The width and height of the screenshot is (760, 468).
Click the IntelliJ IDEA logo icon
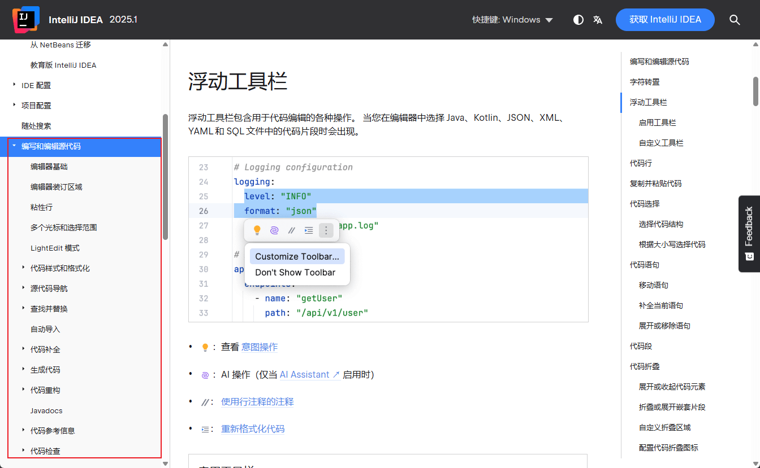pyautogui.click(x=26, y=19)
